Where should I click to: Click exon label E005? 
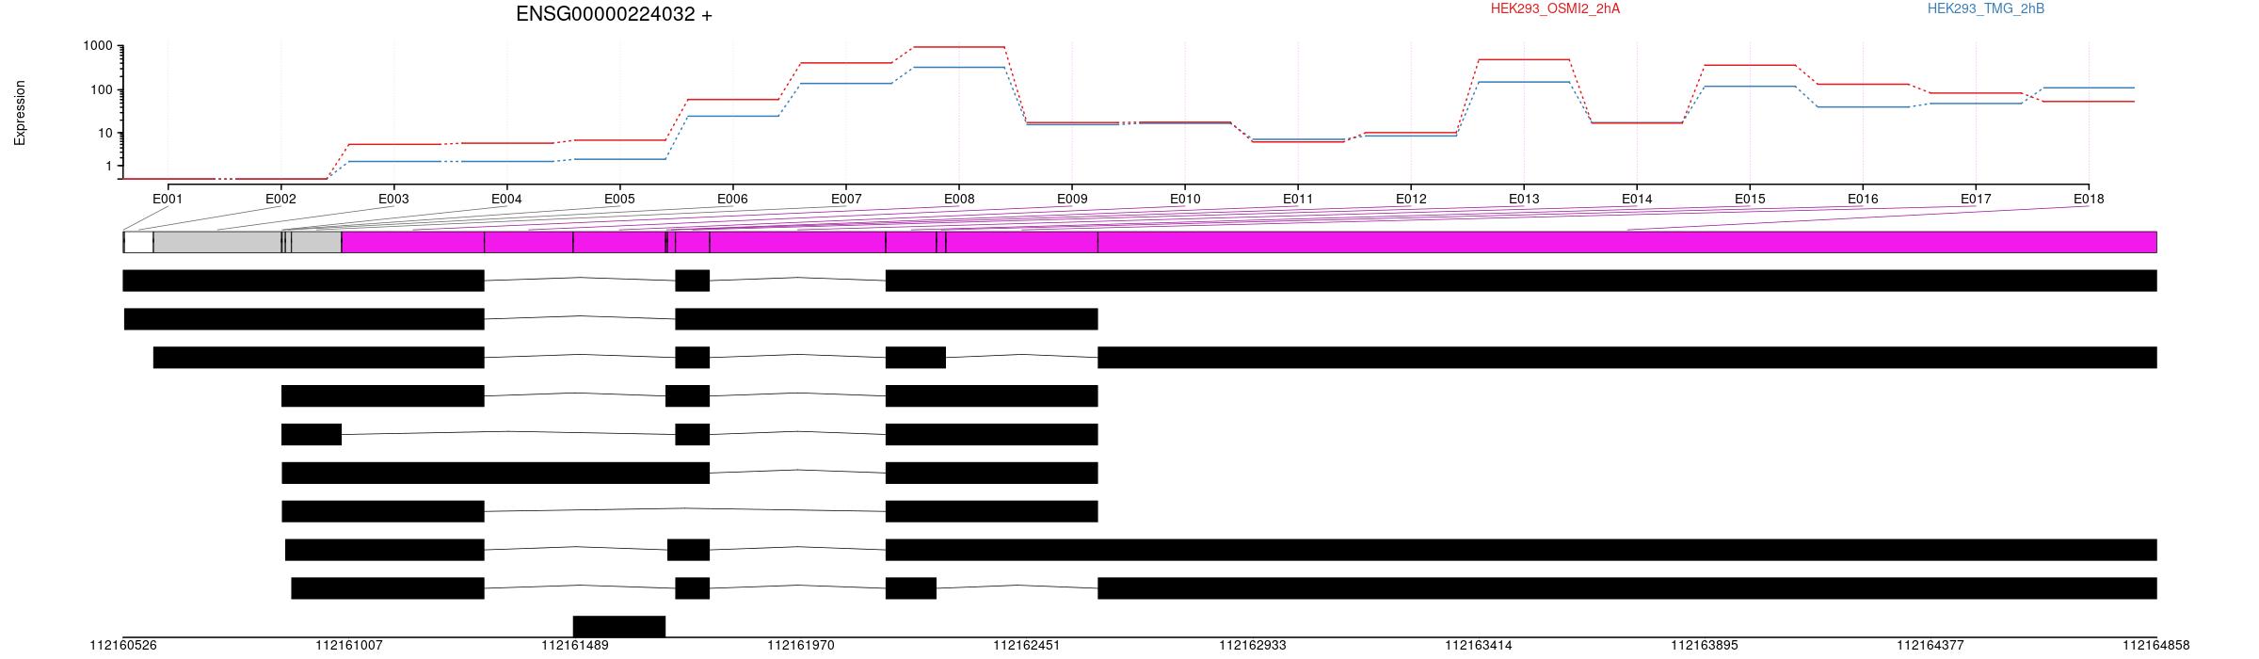(x=619, y=200)
